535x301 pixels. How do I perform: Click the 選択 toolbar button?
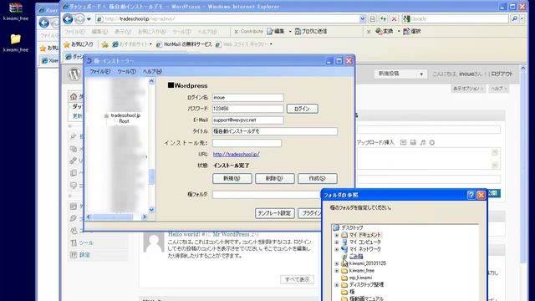coord(412,32)
